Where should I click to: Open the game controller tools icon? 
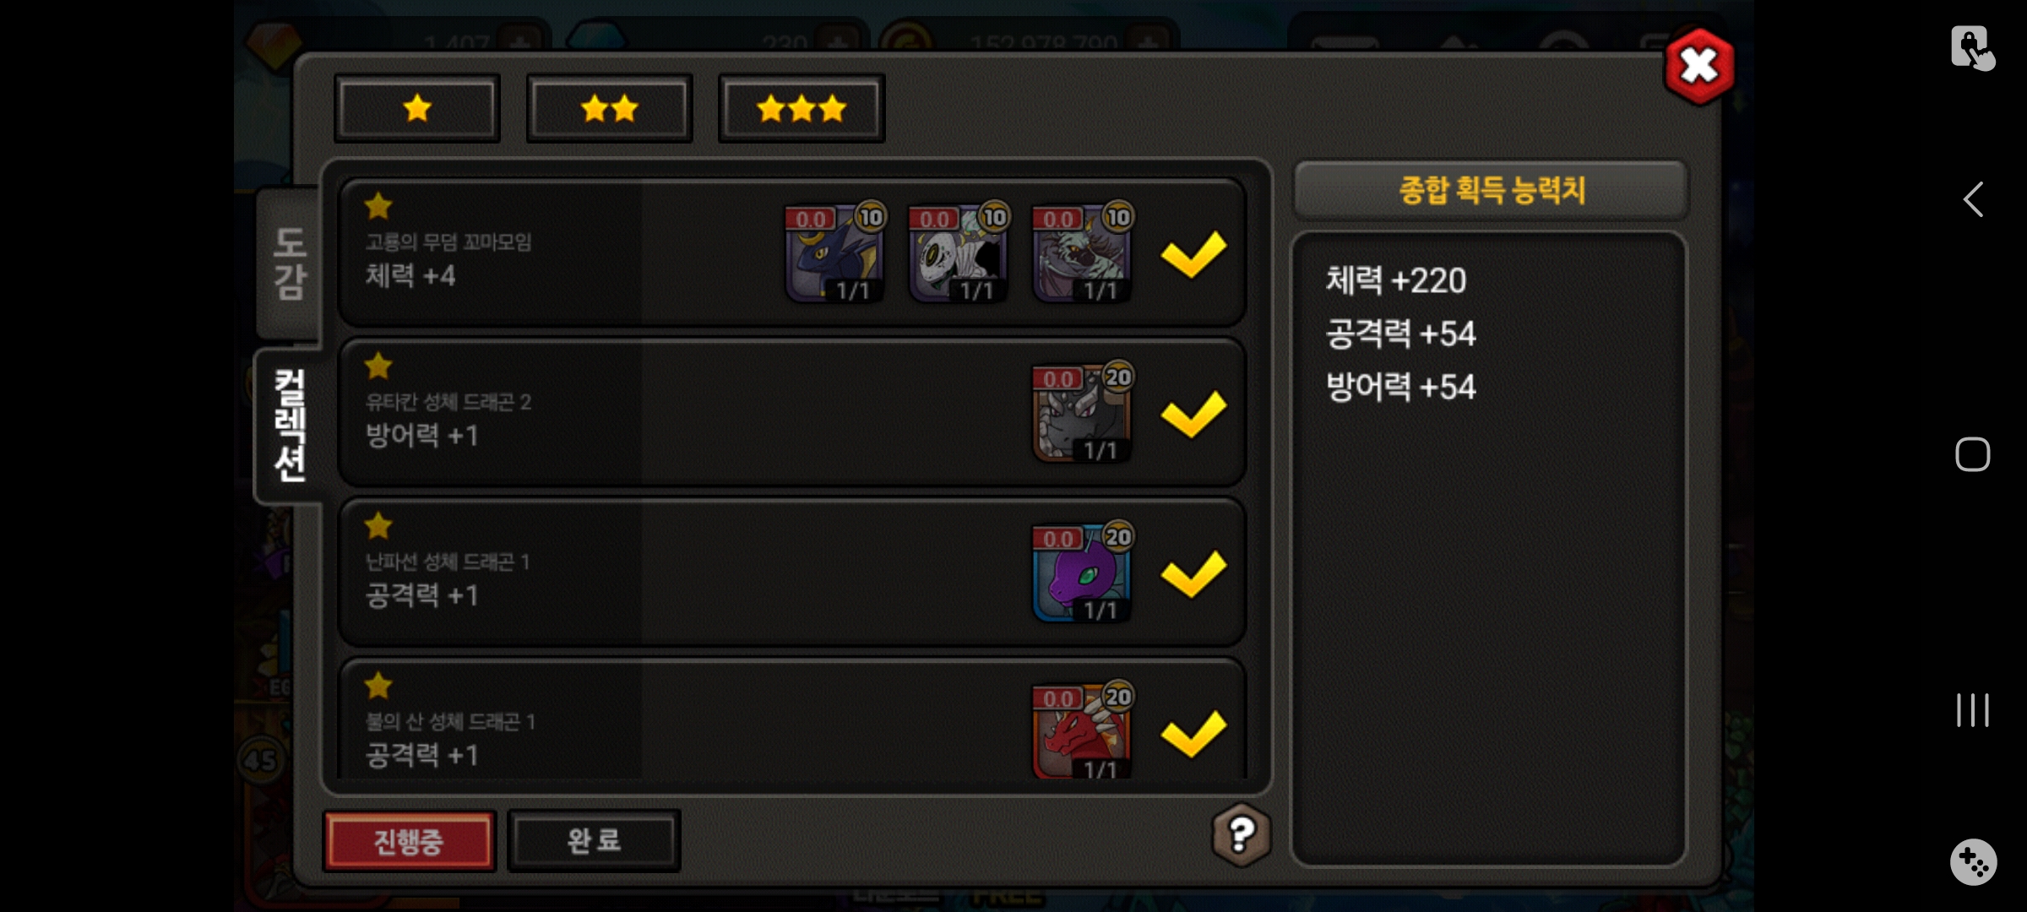point(1974,862)
